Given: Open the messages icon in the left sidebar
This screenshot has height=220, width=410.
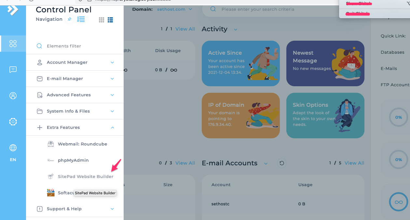Looking at the screenshot, I should (x=13, y=70).
